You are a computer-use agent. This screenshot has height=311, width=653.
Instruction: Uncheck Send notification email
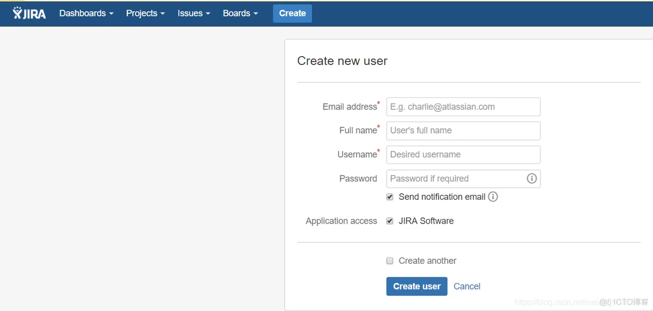[390, 197]
